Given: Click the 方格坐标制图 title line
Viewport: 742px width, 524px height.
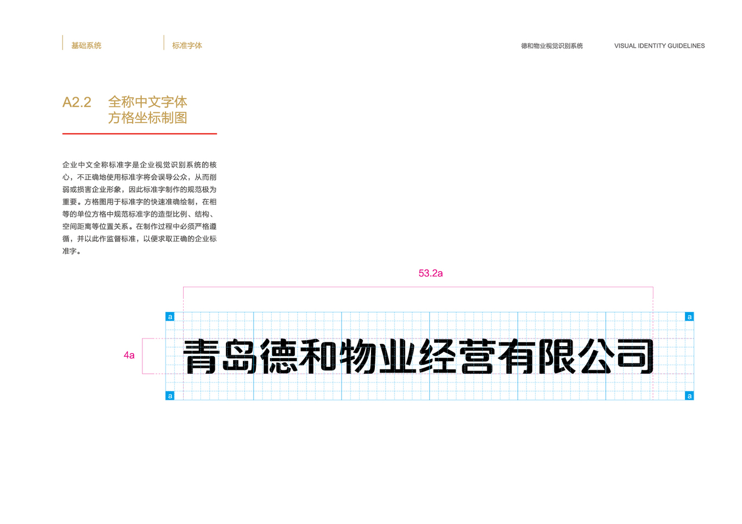Looking at the screenshot, I should [x=148, y=118].
